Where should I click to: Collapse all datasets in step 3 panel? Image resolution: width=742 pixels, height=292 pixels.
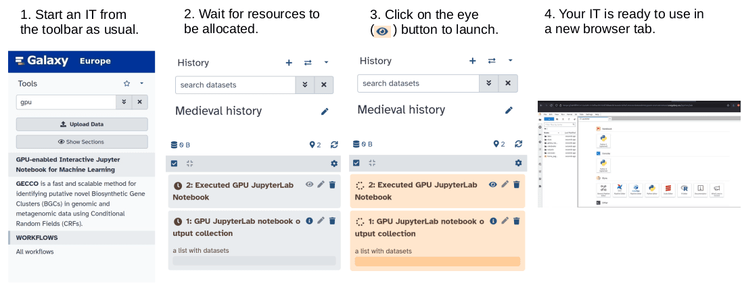[x=372, y=163]
